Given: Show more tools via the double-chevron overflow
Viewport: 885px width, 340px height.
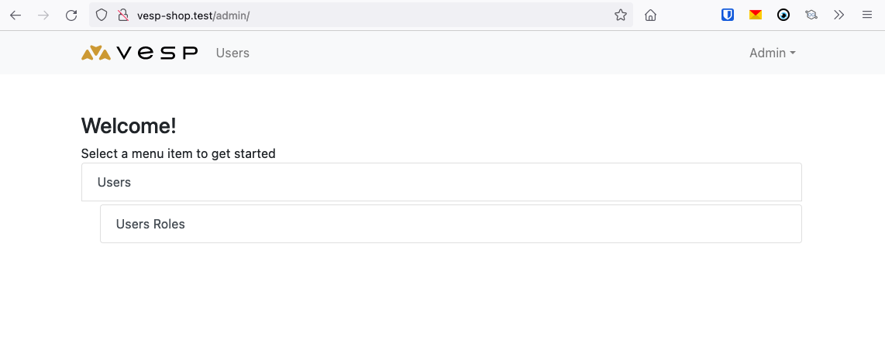Looking at the screenshot, I should tap(839, 15).
